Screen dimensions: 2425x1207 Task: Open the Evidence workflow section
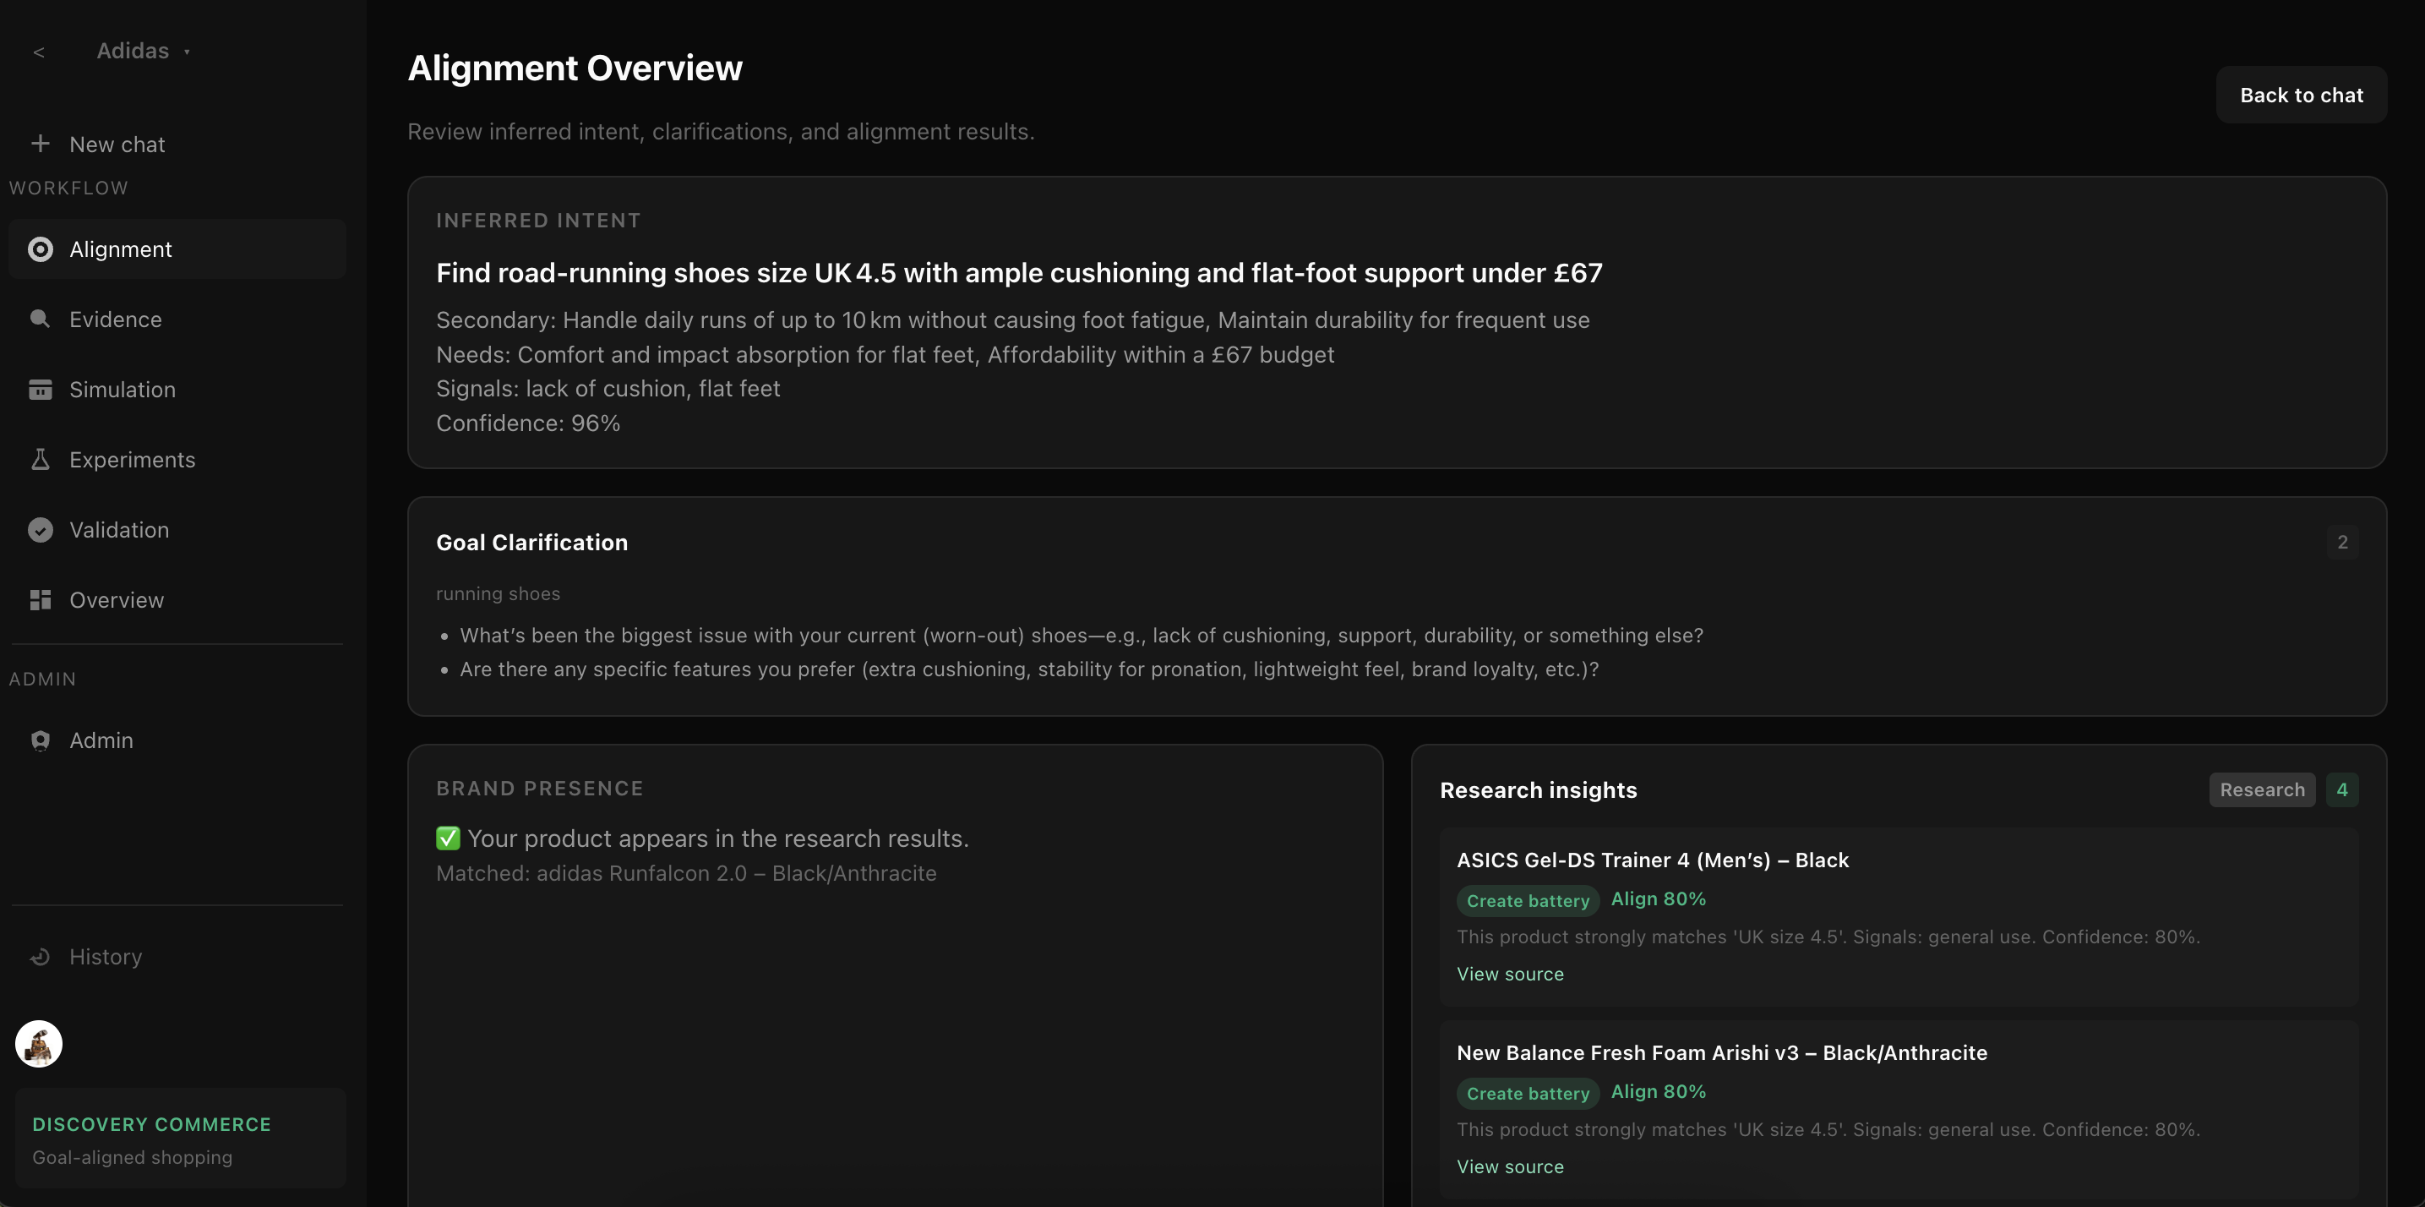115,319
